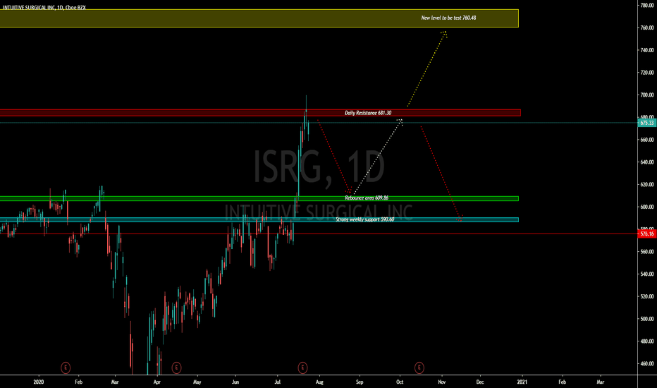Image resolution: width=657 pixels, height=388 pixels.
Task: Click 780.00 on the price axis
Action: (647, 6)
